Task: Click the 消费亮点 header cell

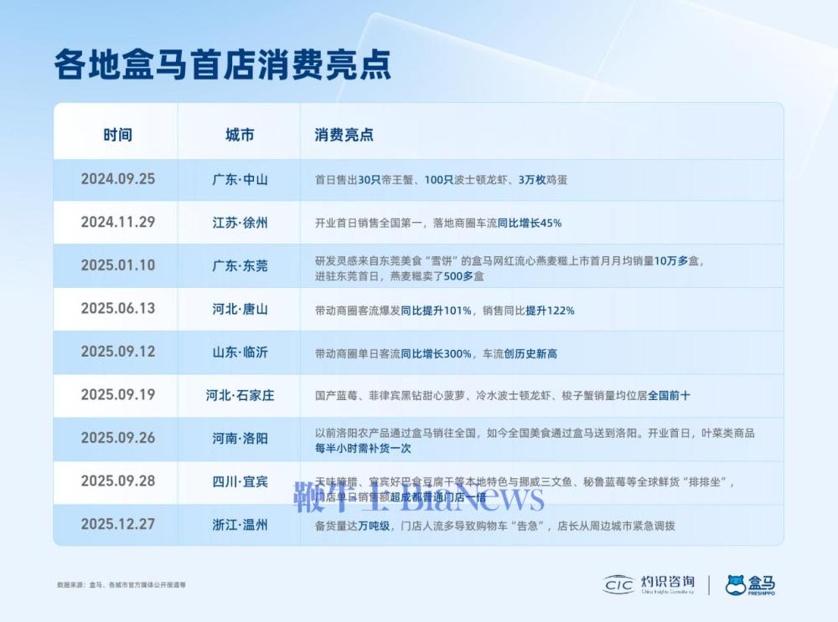Action: pyautogui.click(x=344, y=133)
